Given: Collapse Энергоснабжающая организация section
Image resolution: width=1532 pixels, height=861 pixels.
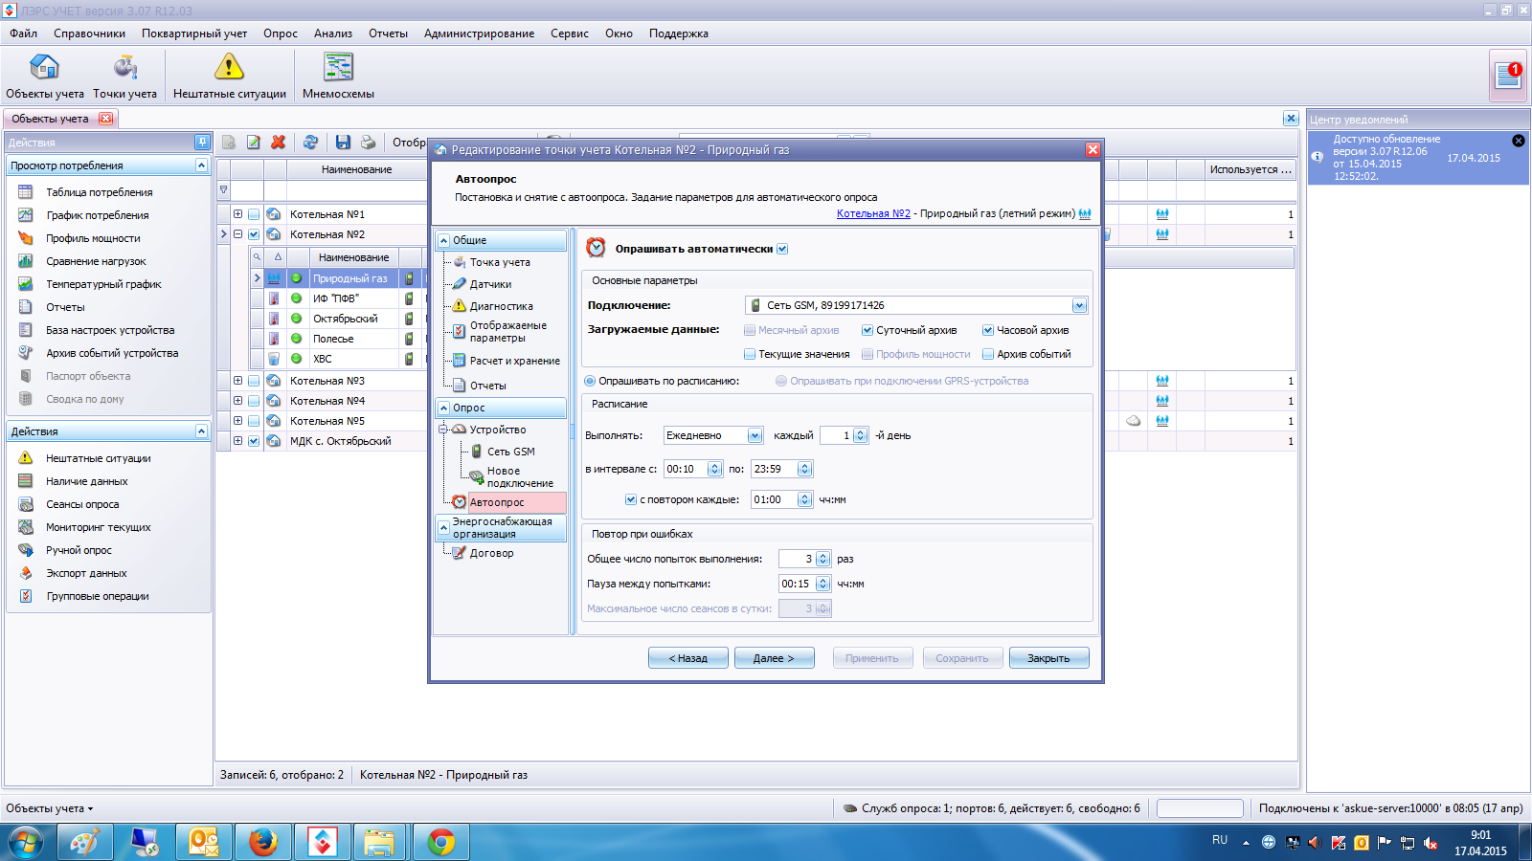Looking at the screenshot, I should 443,527.
